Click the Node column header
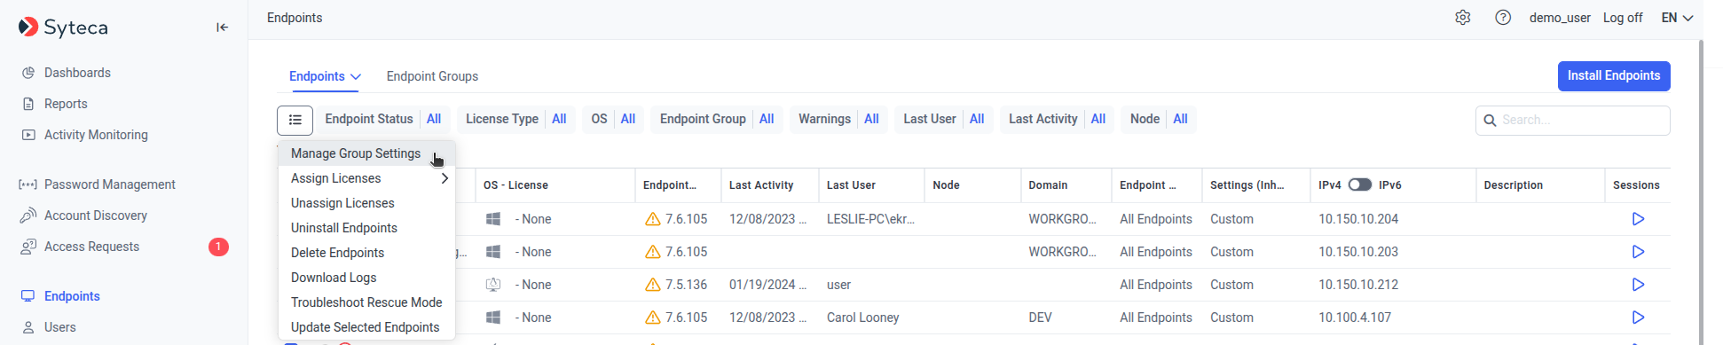The height and width of the screenshot is (345, 1723). [946, 185]
